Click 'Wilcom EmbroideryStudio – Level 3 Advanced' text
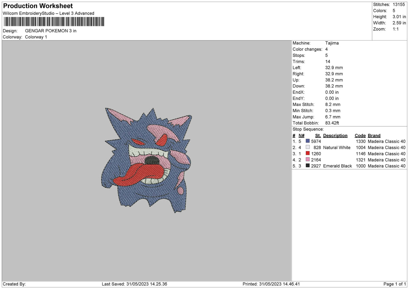Screen dimensions: 409x289 48,13
